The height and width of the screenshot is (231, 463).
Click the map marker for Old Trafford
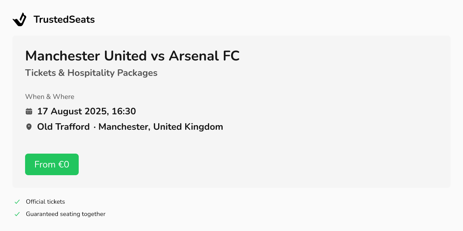pyautogui.click(x=29, y=126)
